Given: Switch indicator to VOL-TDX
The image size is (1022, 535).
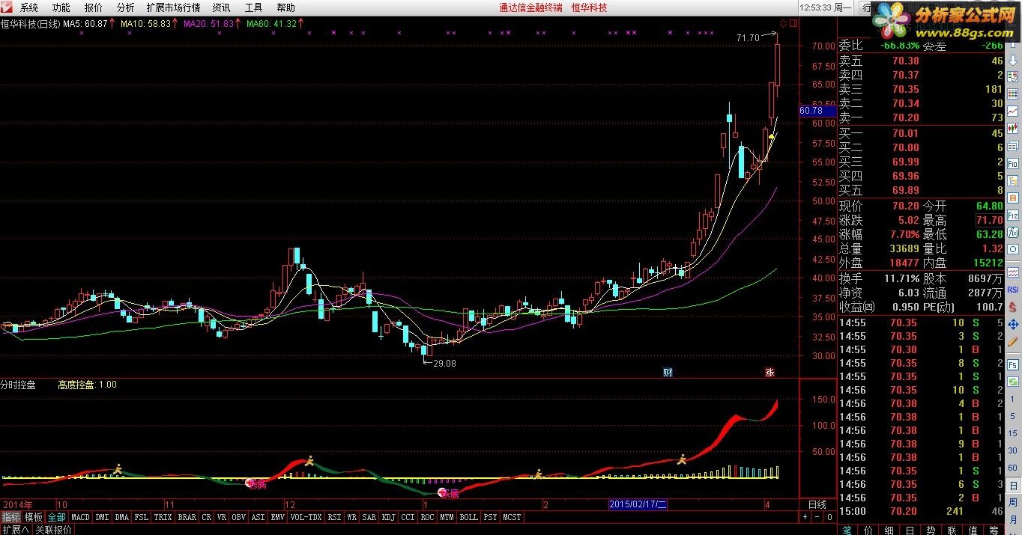Looking at the screenshot, I should pyautogui.click(x=306, y=517).
